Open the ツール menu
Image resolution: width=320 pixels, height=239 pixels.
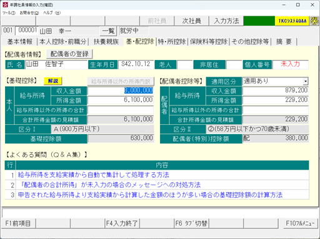pos(9,13)
